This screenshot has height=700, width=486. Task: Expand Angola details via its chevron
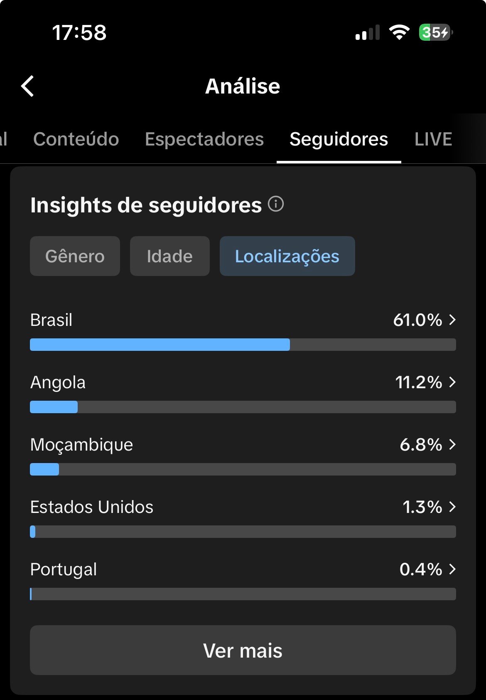point(453,382)
